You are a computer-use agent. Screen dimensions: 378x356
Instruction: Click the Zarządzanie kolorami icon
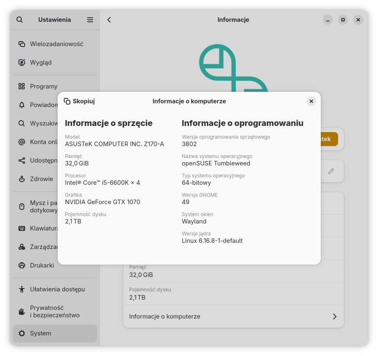click(22, 247)
